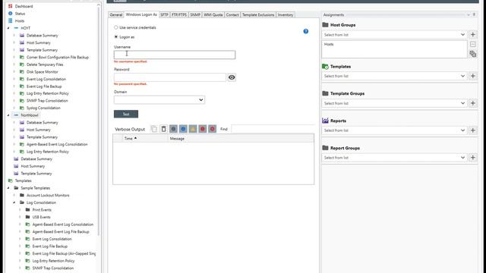Open the blue help question mark icon
The width and height of the screenshot is (486, 273).
[305, 31]
